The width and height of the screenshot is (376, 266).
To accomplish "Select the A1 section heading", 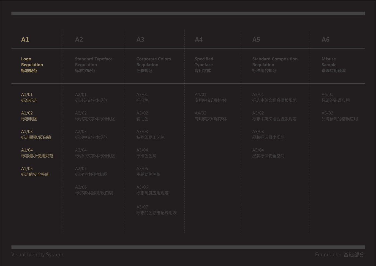I will tap(25, 39).
